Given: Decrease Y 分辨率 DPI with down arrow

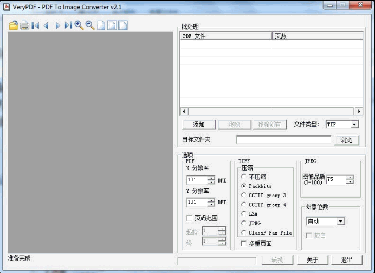Looking at the screenshot, I should click(x=211, y=204).
